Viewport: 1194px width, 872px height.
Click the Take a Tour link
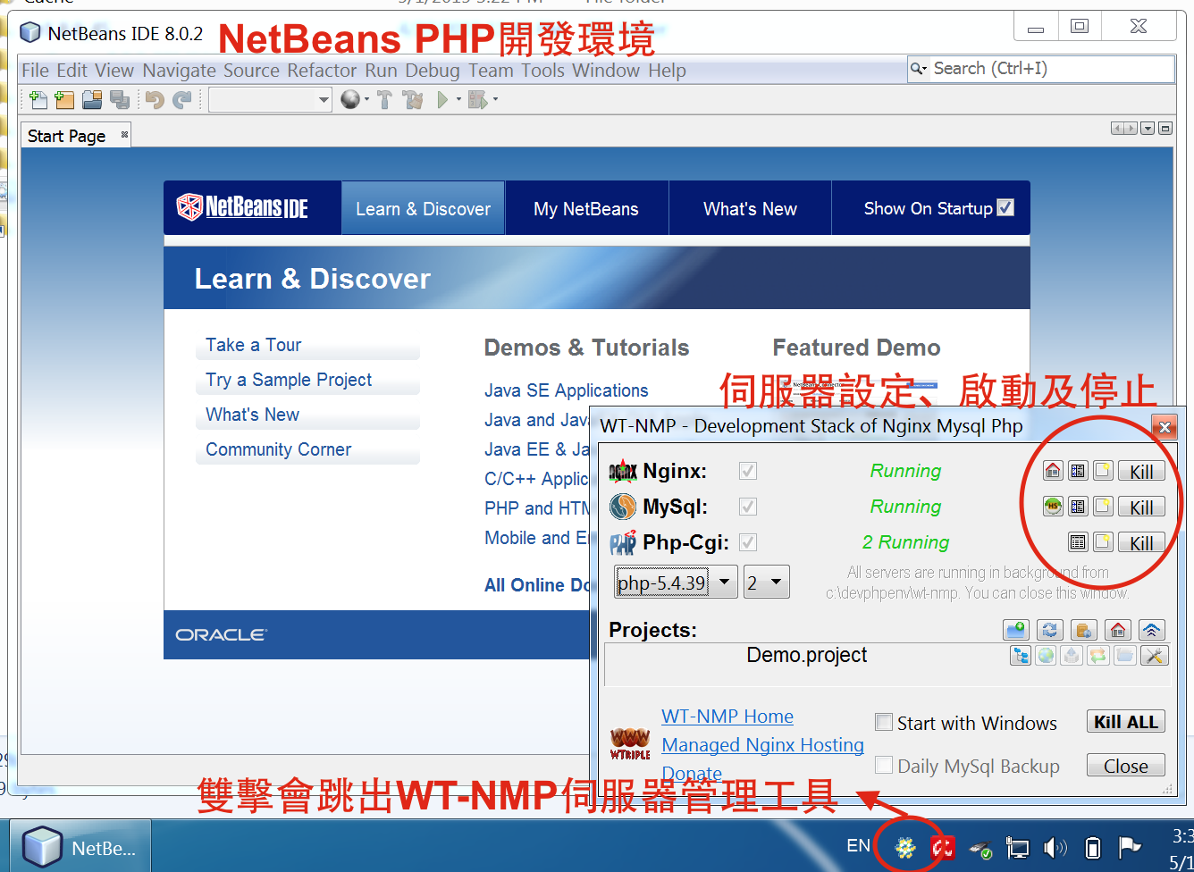[x=253, y=345]
